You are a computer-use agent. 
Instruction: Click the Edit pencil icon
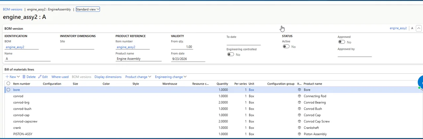coord(40,77)
